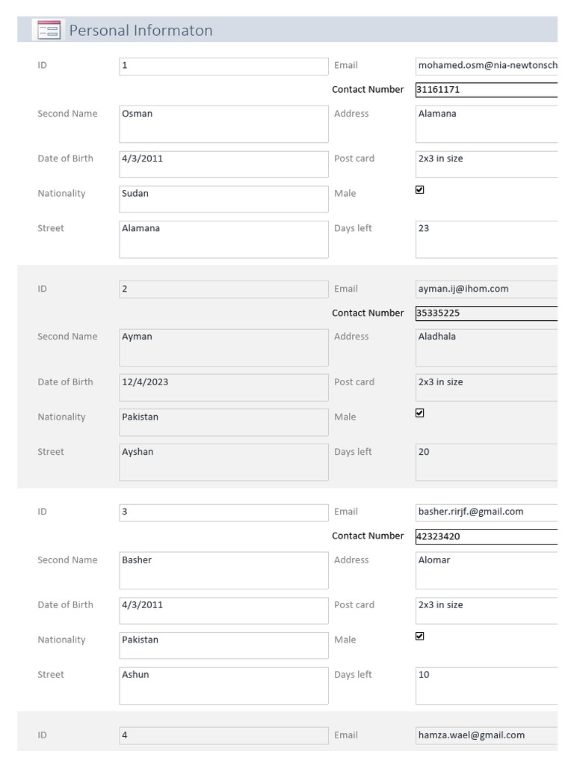574x766 pixels.
Task: Click Post card field of Osman record
Action: click(x=487, y=164)
